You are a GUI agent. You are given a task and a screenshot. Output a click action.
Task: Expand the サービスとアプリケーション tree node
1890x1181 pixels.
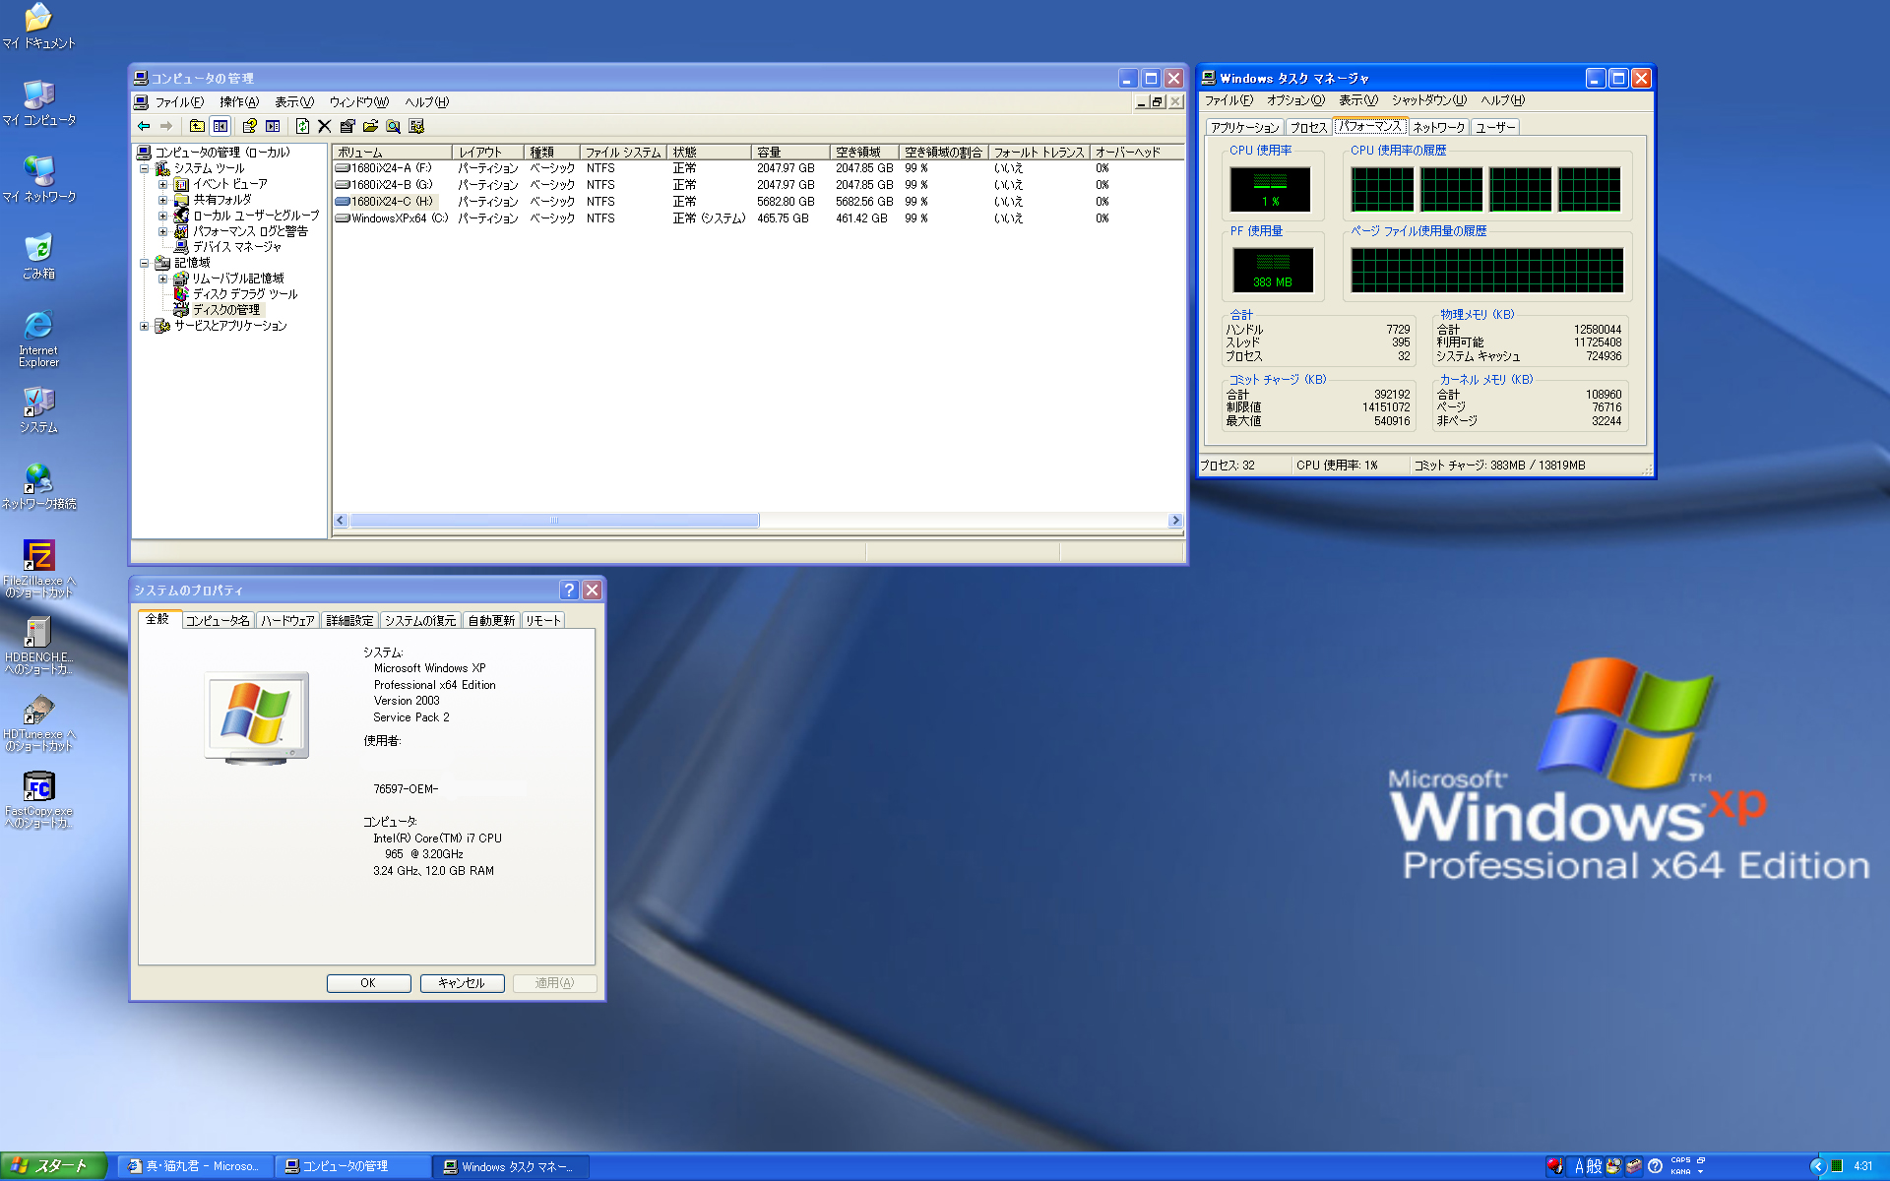[144, 326]
